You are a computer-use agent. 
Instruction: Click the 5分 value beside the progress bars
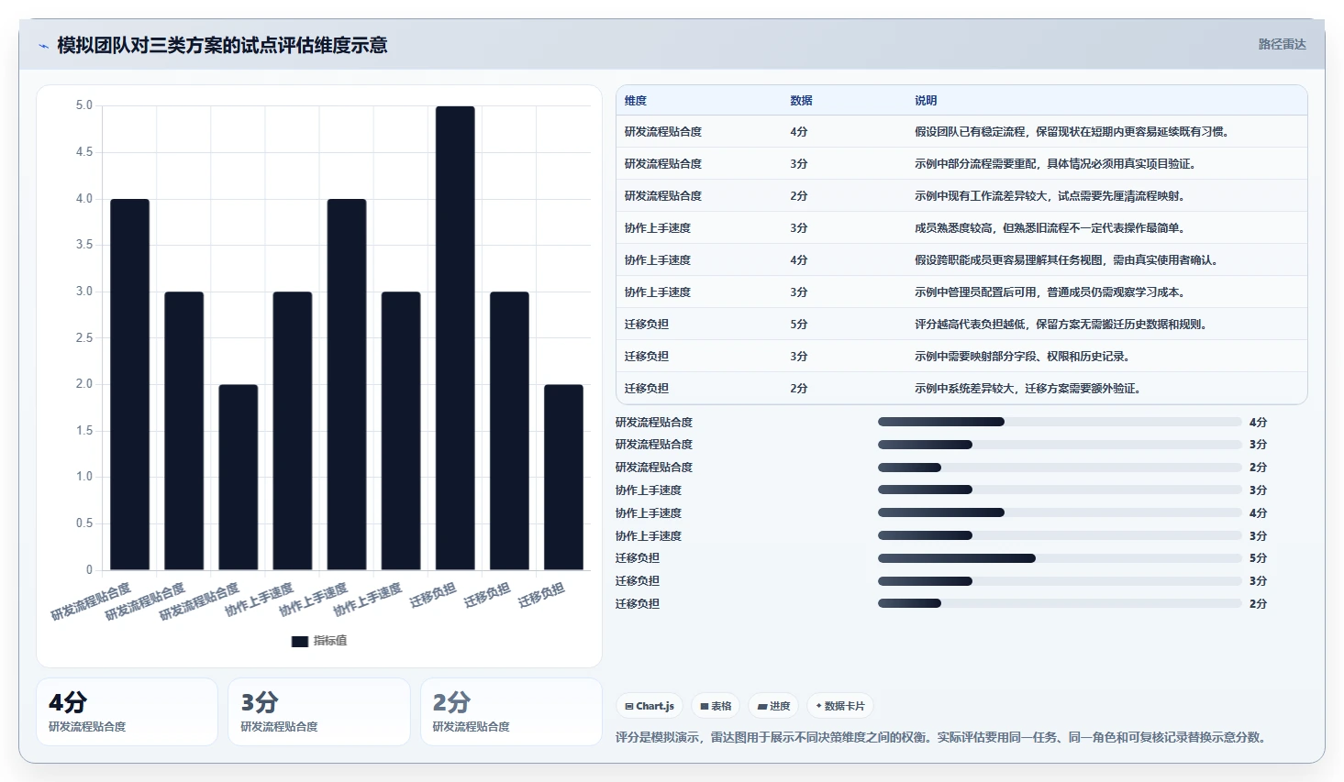tap(1258, 558)
